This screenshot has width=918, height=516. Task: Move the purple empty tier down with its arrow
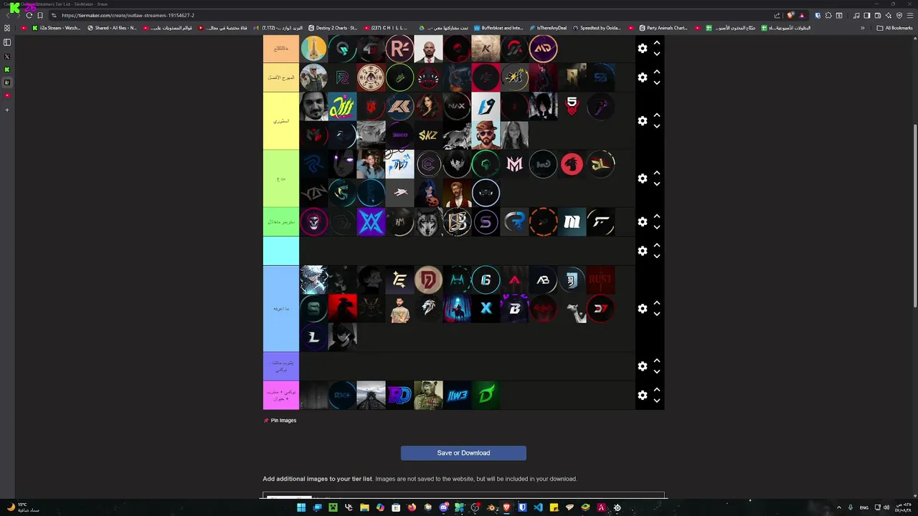656,372
